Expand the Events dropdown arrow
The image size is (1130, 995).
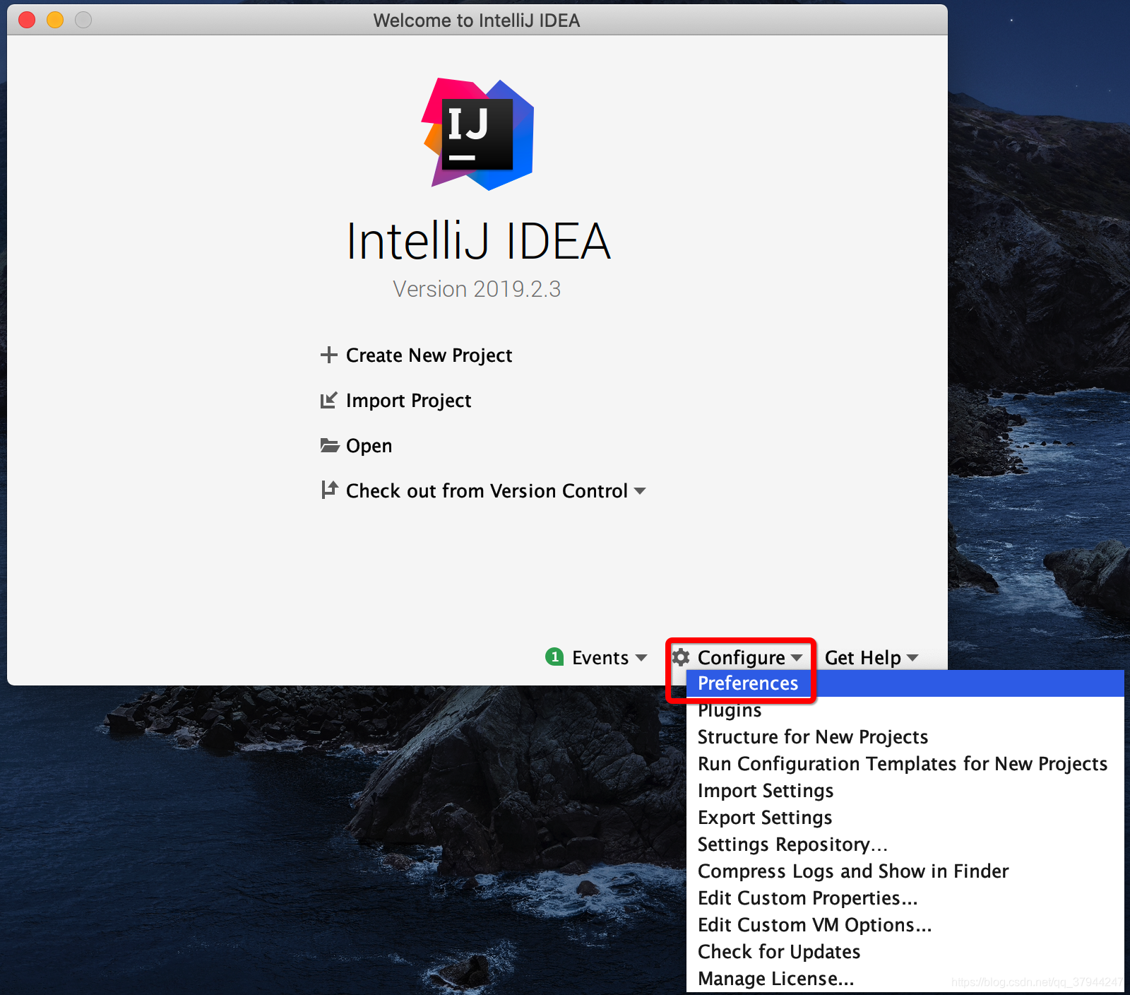point(641,658)
